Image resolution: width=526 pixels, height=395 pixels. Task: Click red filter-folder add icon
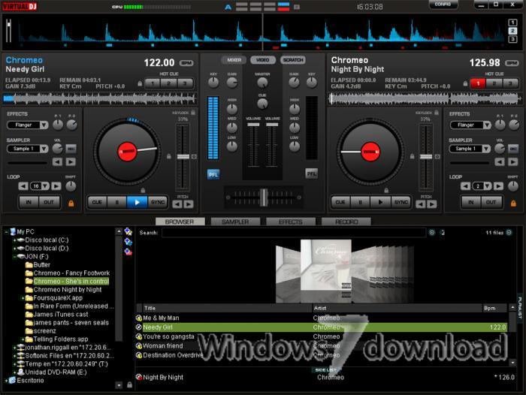[x=128, y=252]
